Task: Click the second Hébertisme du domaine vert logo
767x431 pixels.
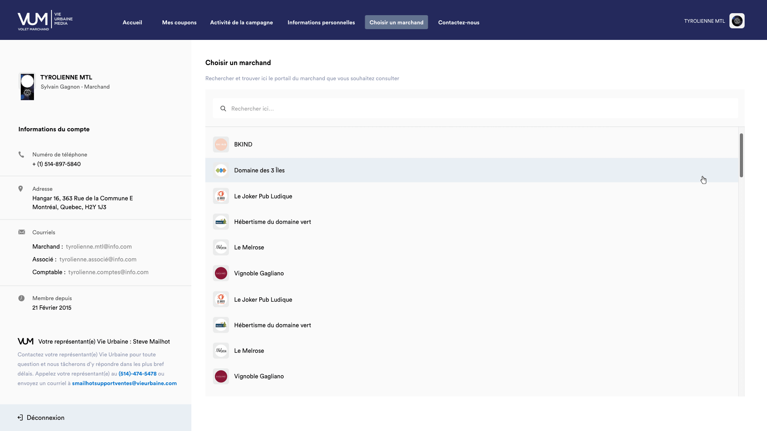Action: (221, 325)
